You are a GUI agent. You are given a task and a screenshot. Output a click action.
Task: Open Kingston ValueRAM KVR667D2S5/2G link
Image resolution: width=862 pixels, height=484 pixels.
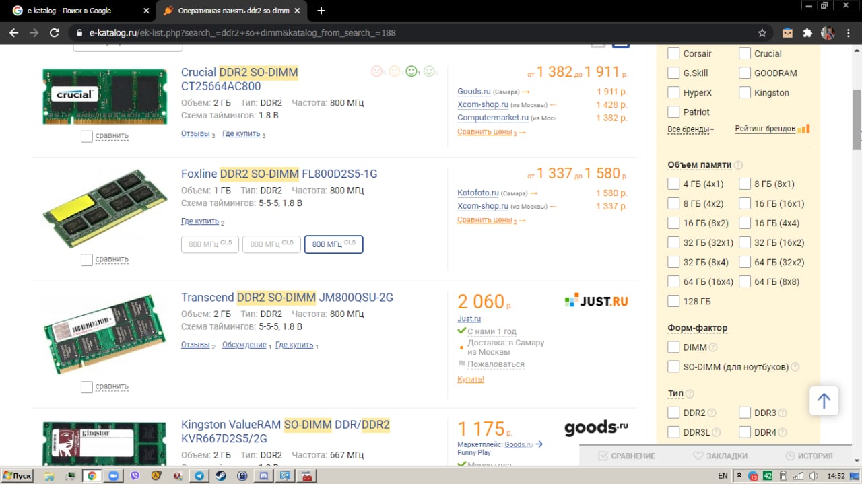click(286, 431)
